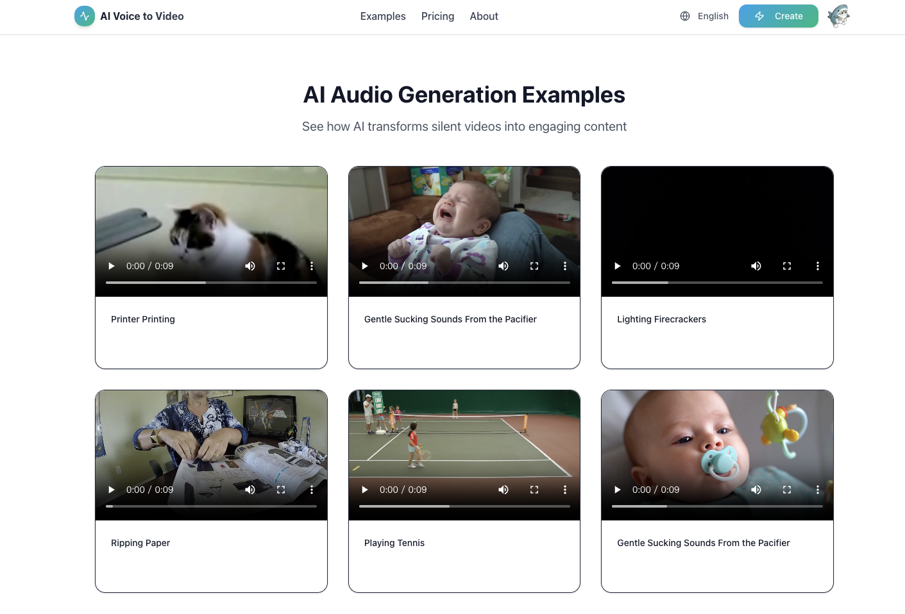Click the AI Voice to Video logo icon
Viewport: 905px width, 614px height.
(84, 15)
